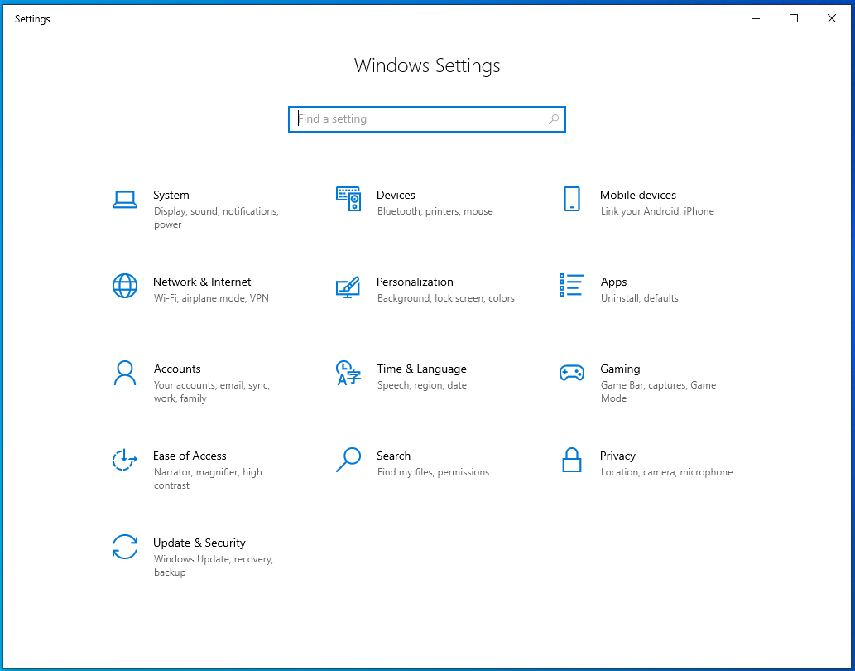
Task: Open Apps list icon
Action: pos(571,285)
